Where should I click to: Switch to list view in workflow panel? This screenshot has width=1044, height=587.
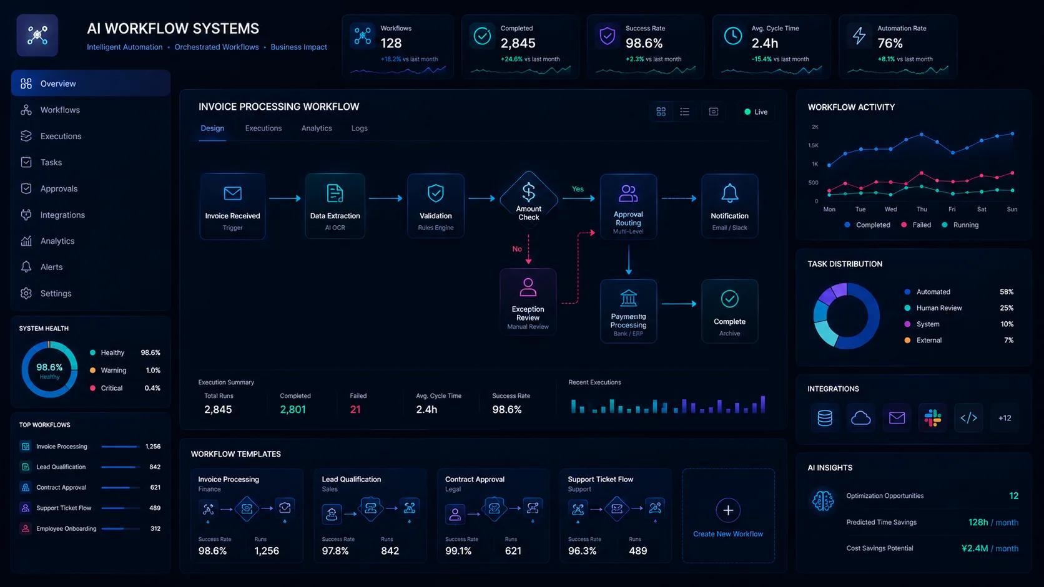(685, 112)
